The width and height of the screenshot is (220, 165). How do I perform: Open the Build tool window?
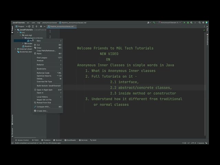pyautogui.click(x=93, y=140)
